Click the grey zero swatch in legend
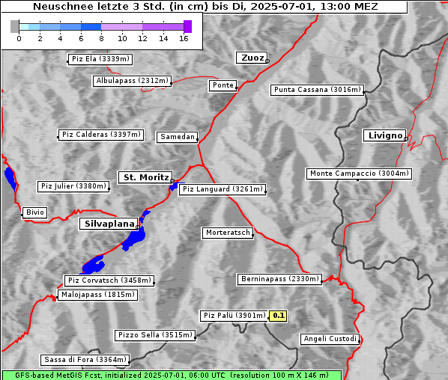 pyautogui.click(x=14, y=26)
